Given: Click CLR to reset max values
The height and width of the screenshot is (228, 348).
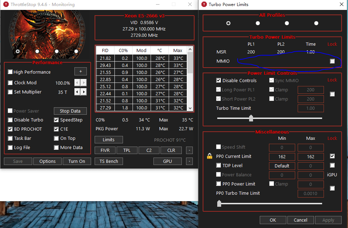Looking at the screenshot, I should 171,150.
